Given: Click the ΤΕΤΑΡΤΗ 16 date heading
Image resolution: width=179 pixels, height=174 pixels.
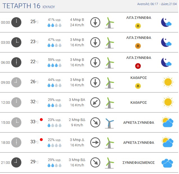Looking at the screenshot, I should pos(21,6).
